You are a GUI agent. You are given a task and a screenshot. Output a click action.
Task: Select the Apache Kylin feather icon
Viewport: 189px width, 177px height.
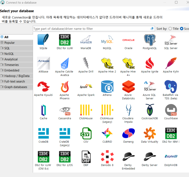tap(171, 63)
